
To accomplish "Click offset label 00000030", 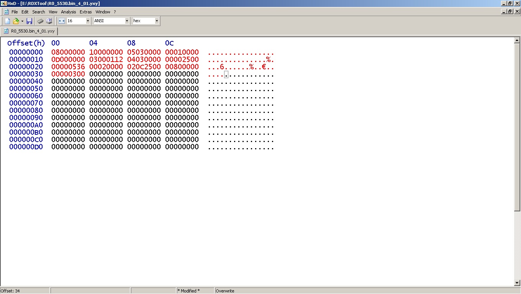I will (x=26, y=74).
